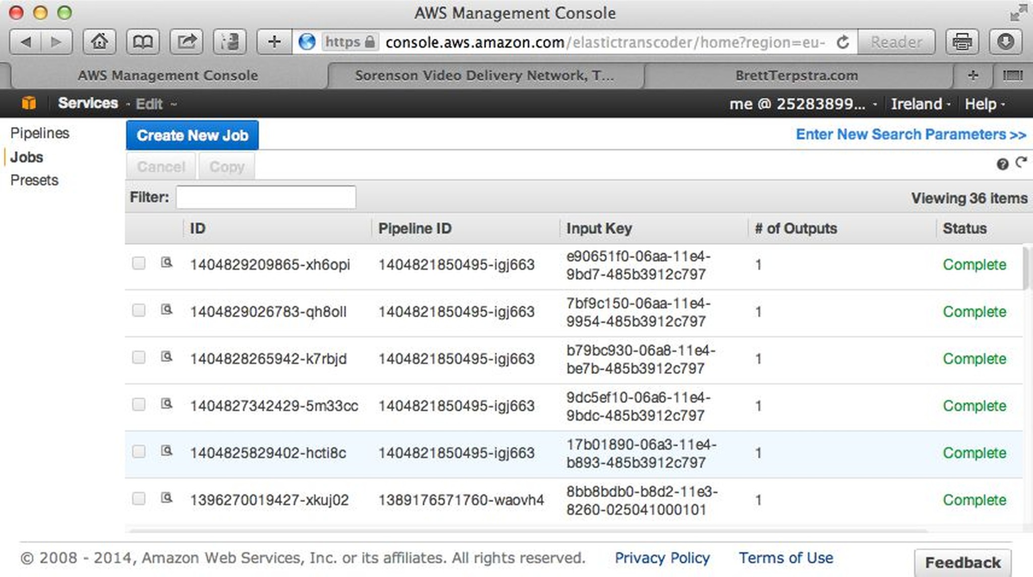Open Enter New Search Parameters link
The image size is (1033, 577).
coord(910,135)
